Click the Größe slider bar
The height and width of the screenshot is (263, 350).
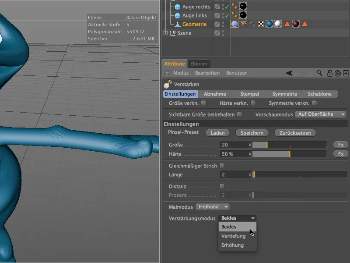289,145
